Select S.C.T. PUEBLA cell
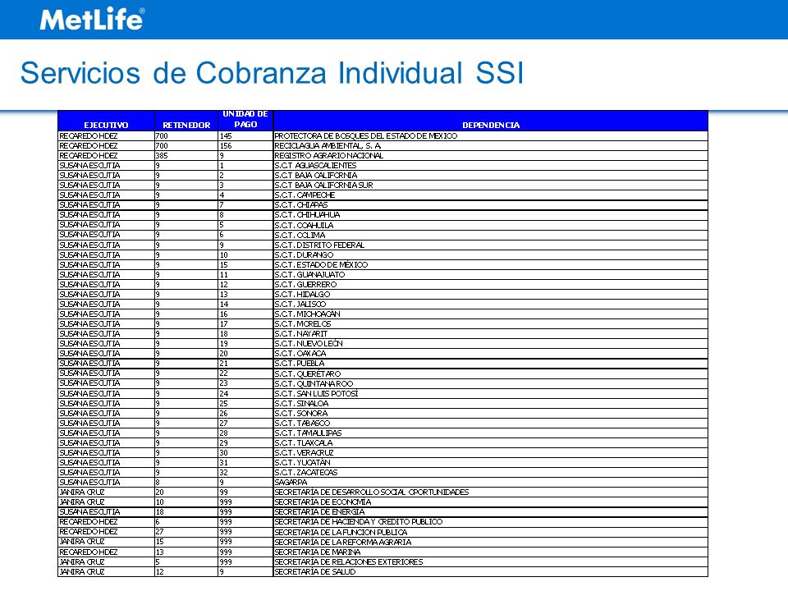Image resolution: width=788 pixels, height=591 pixels. (x=491, y=364)
